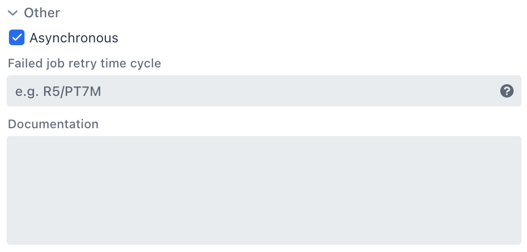Viewport: 527px width, 252px height.
Task: Click the Failed job retry time cycle label
Action: [x=84, y=64]
